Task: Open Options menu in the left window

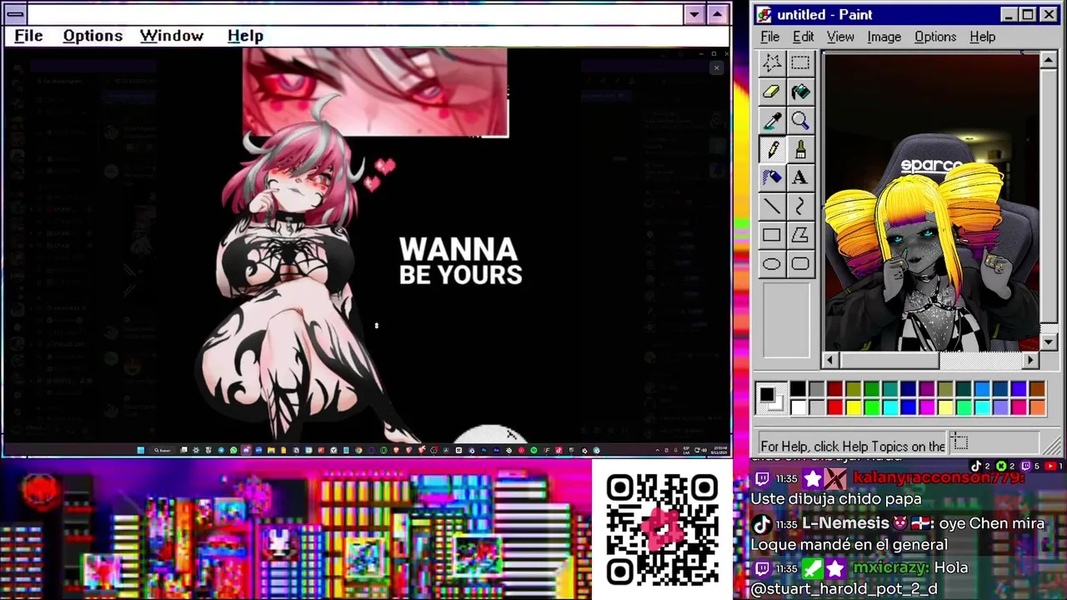Action: 93,36
